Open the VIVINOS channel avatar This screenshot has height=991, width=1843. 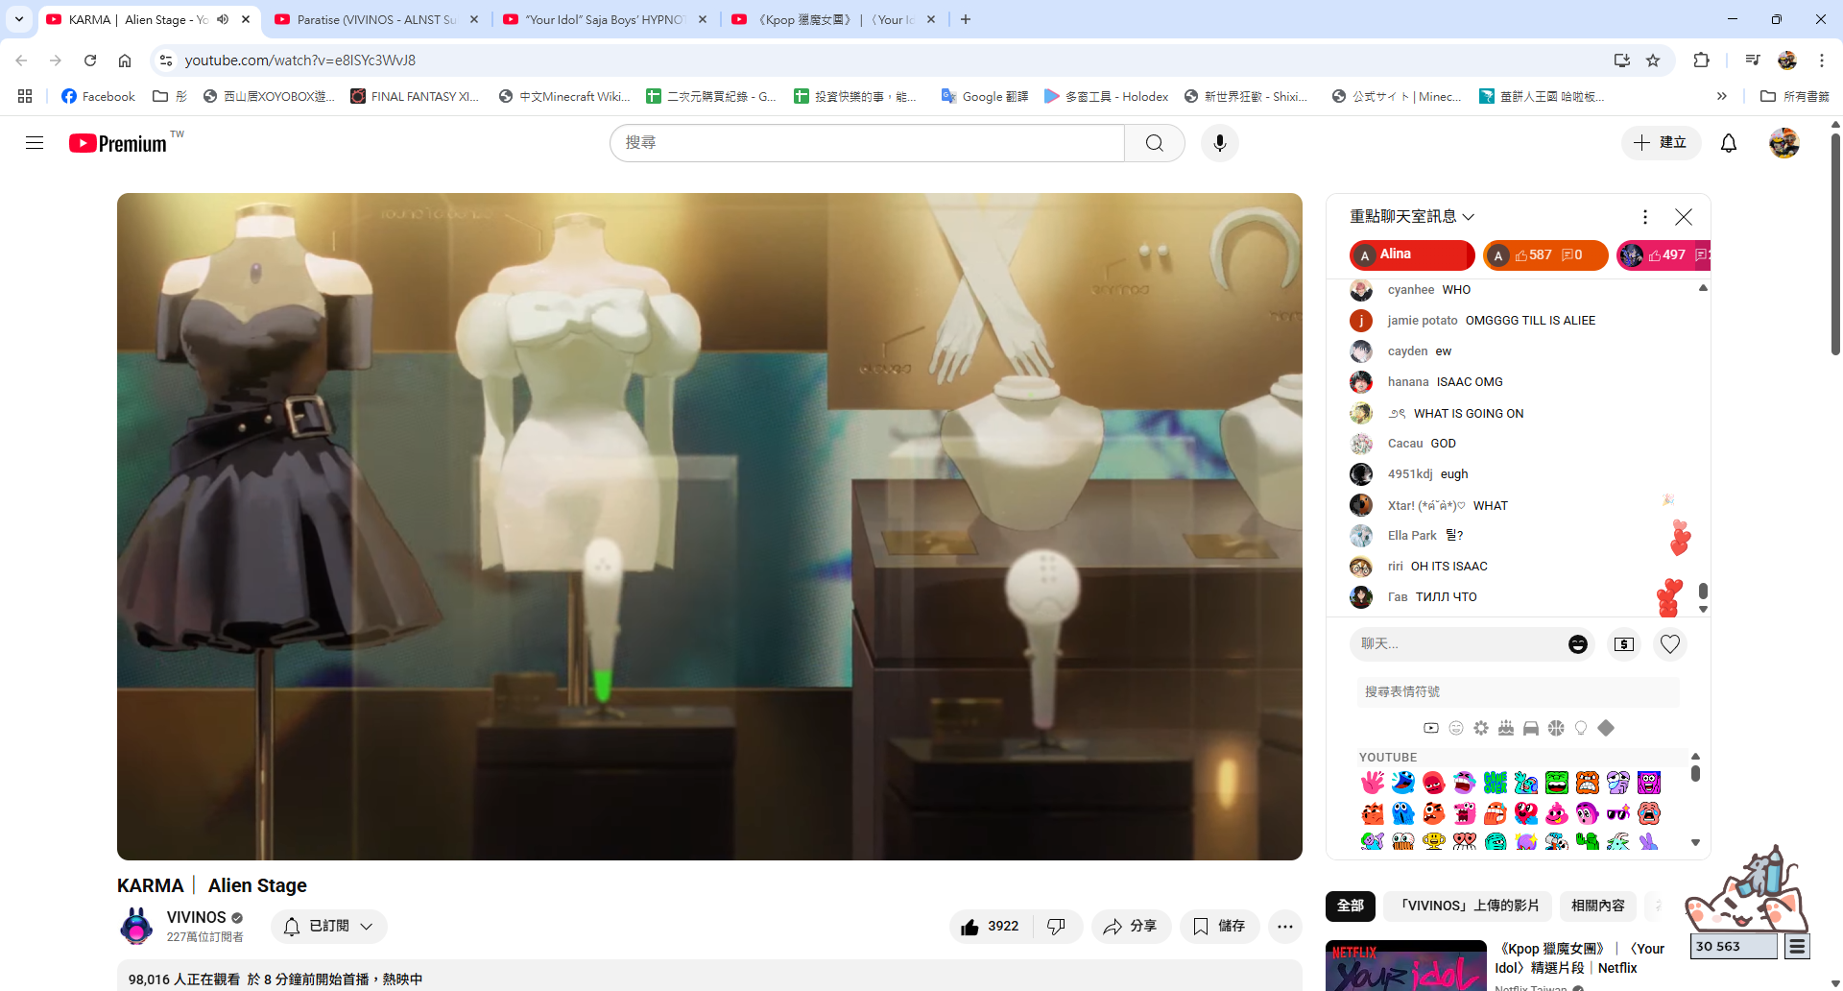[136, 927]
